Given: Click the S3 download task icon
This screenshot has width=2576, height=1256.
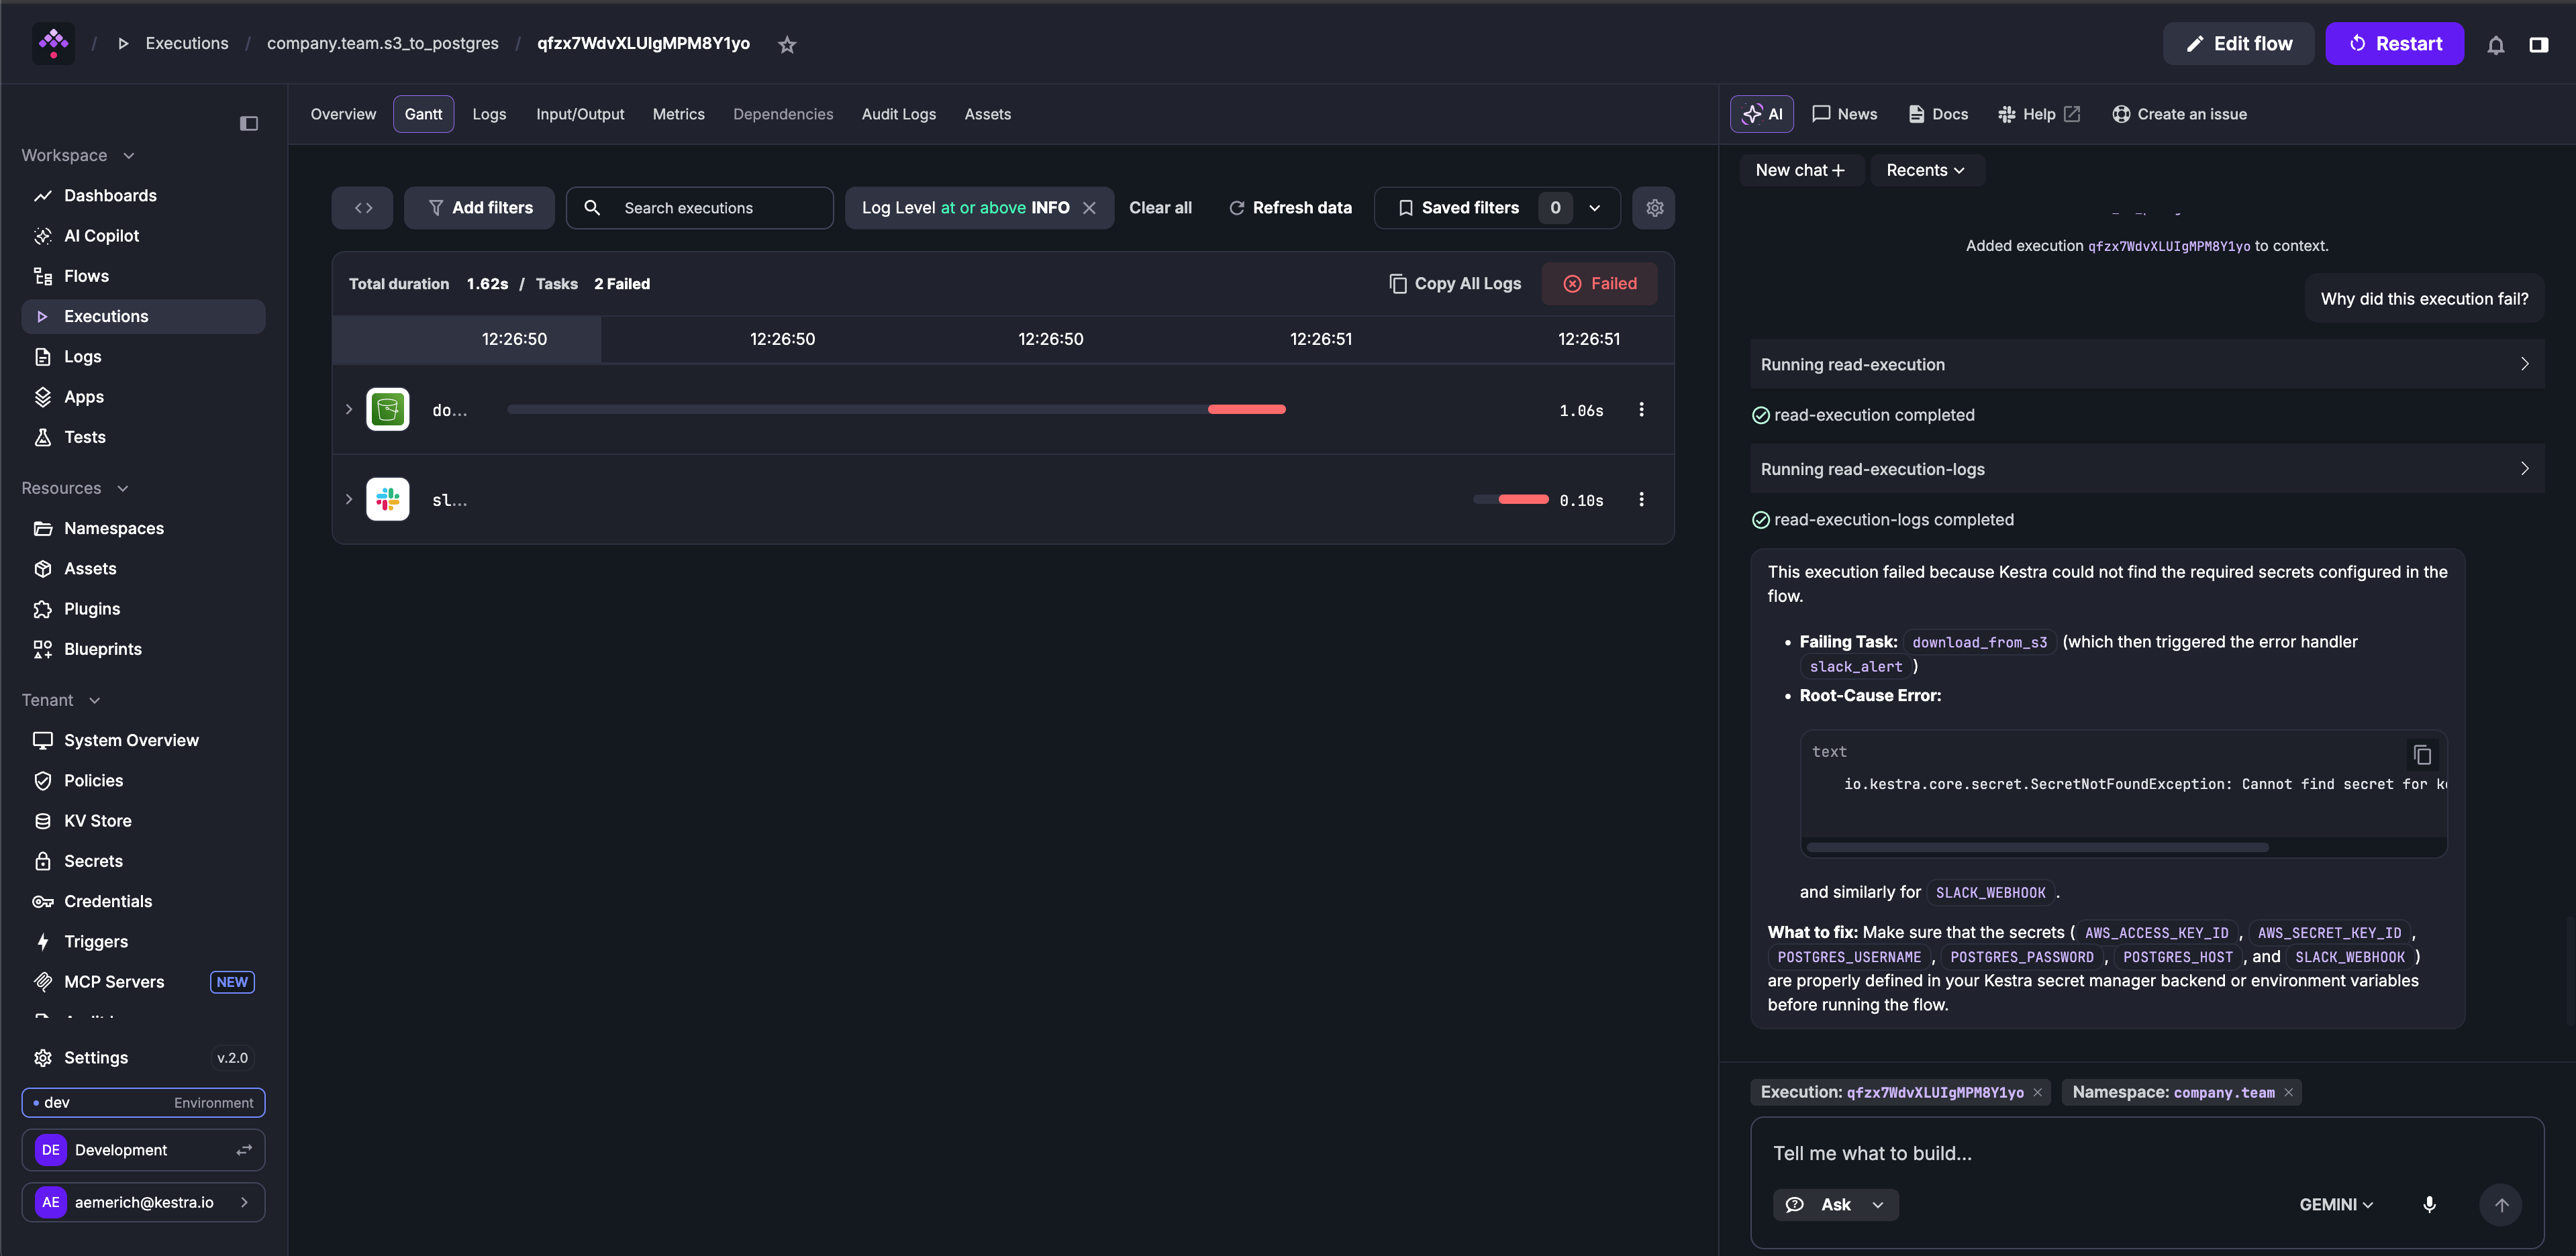Looking at the screenshot, I should [x=388, y=409].
